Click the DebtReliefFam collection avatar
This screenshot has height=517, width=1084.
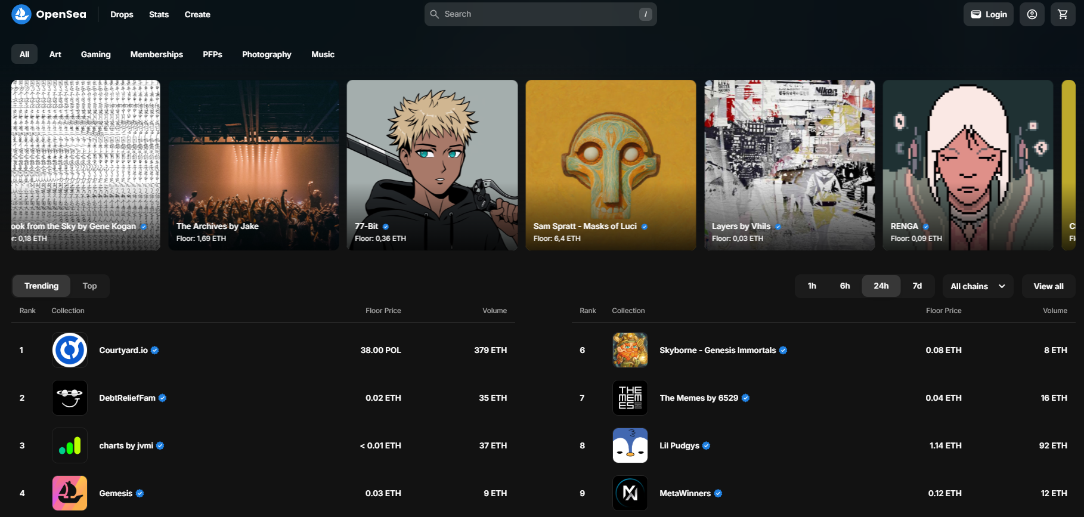point(70,398)
